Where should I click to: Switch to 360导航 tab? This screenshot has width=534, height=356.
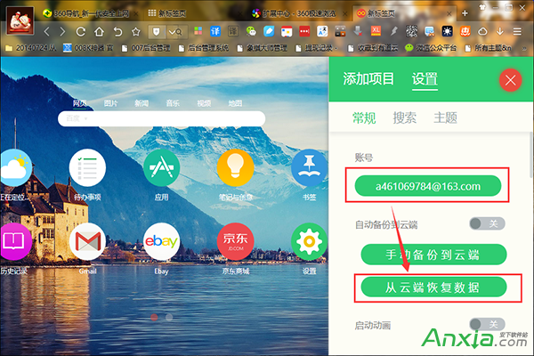coord(89,13)
